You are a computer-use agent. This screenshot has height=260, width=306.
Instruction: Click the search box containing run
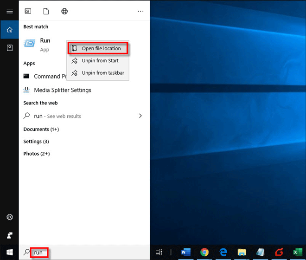tap(84, 253)
